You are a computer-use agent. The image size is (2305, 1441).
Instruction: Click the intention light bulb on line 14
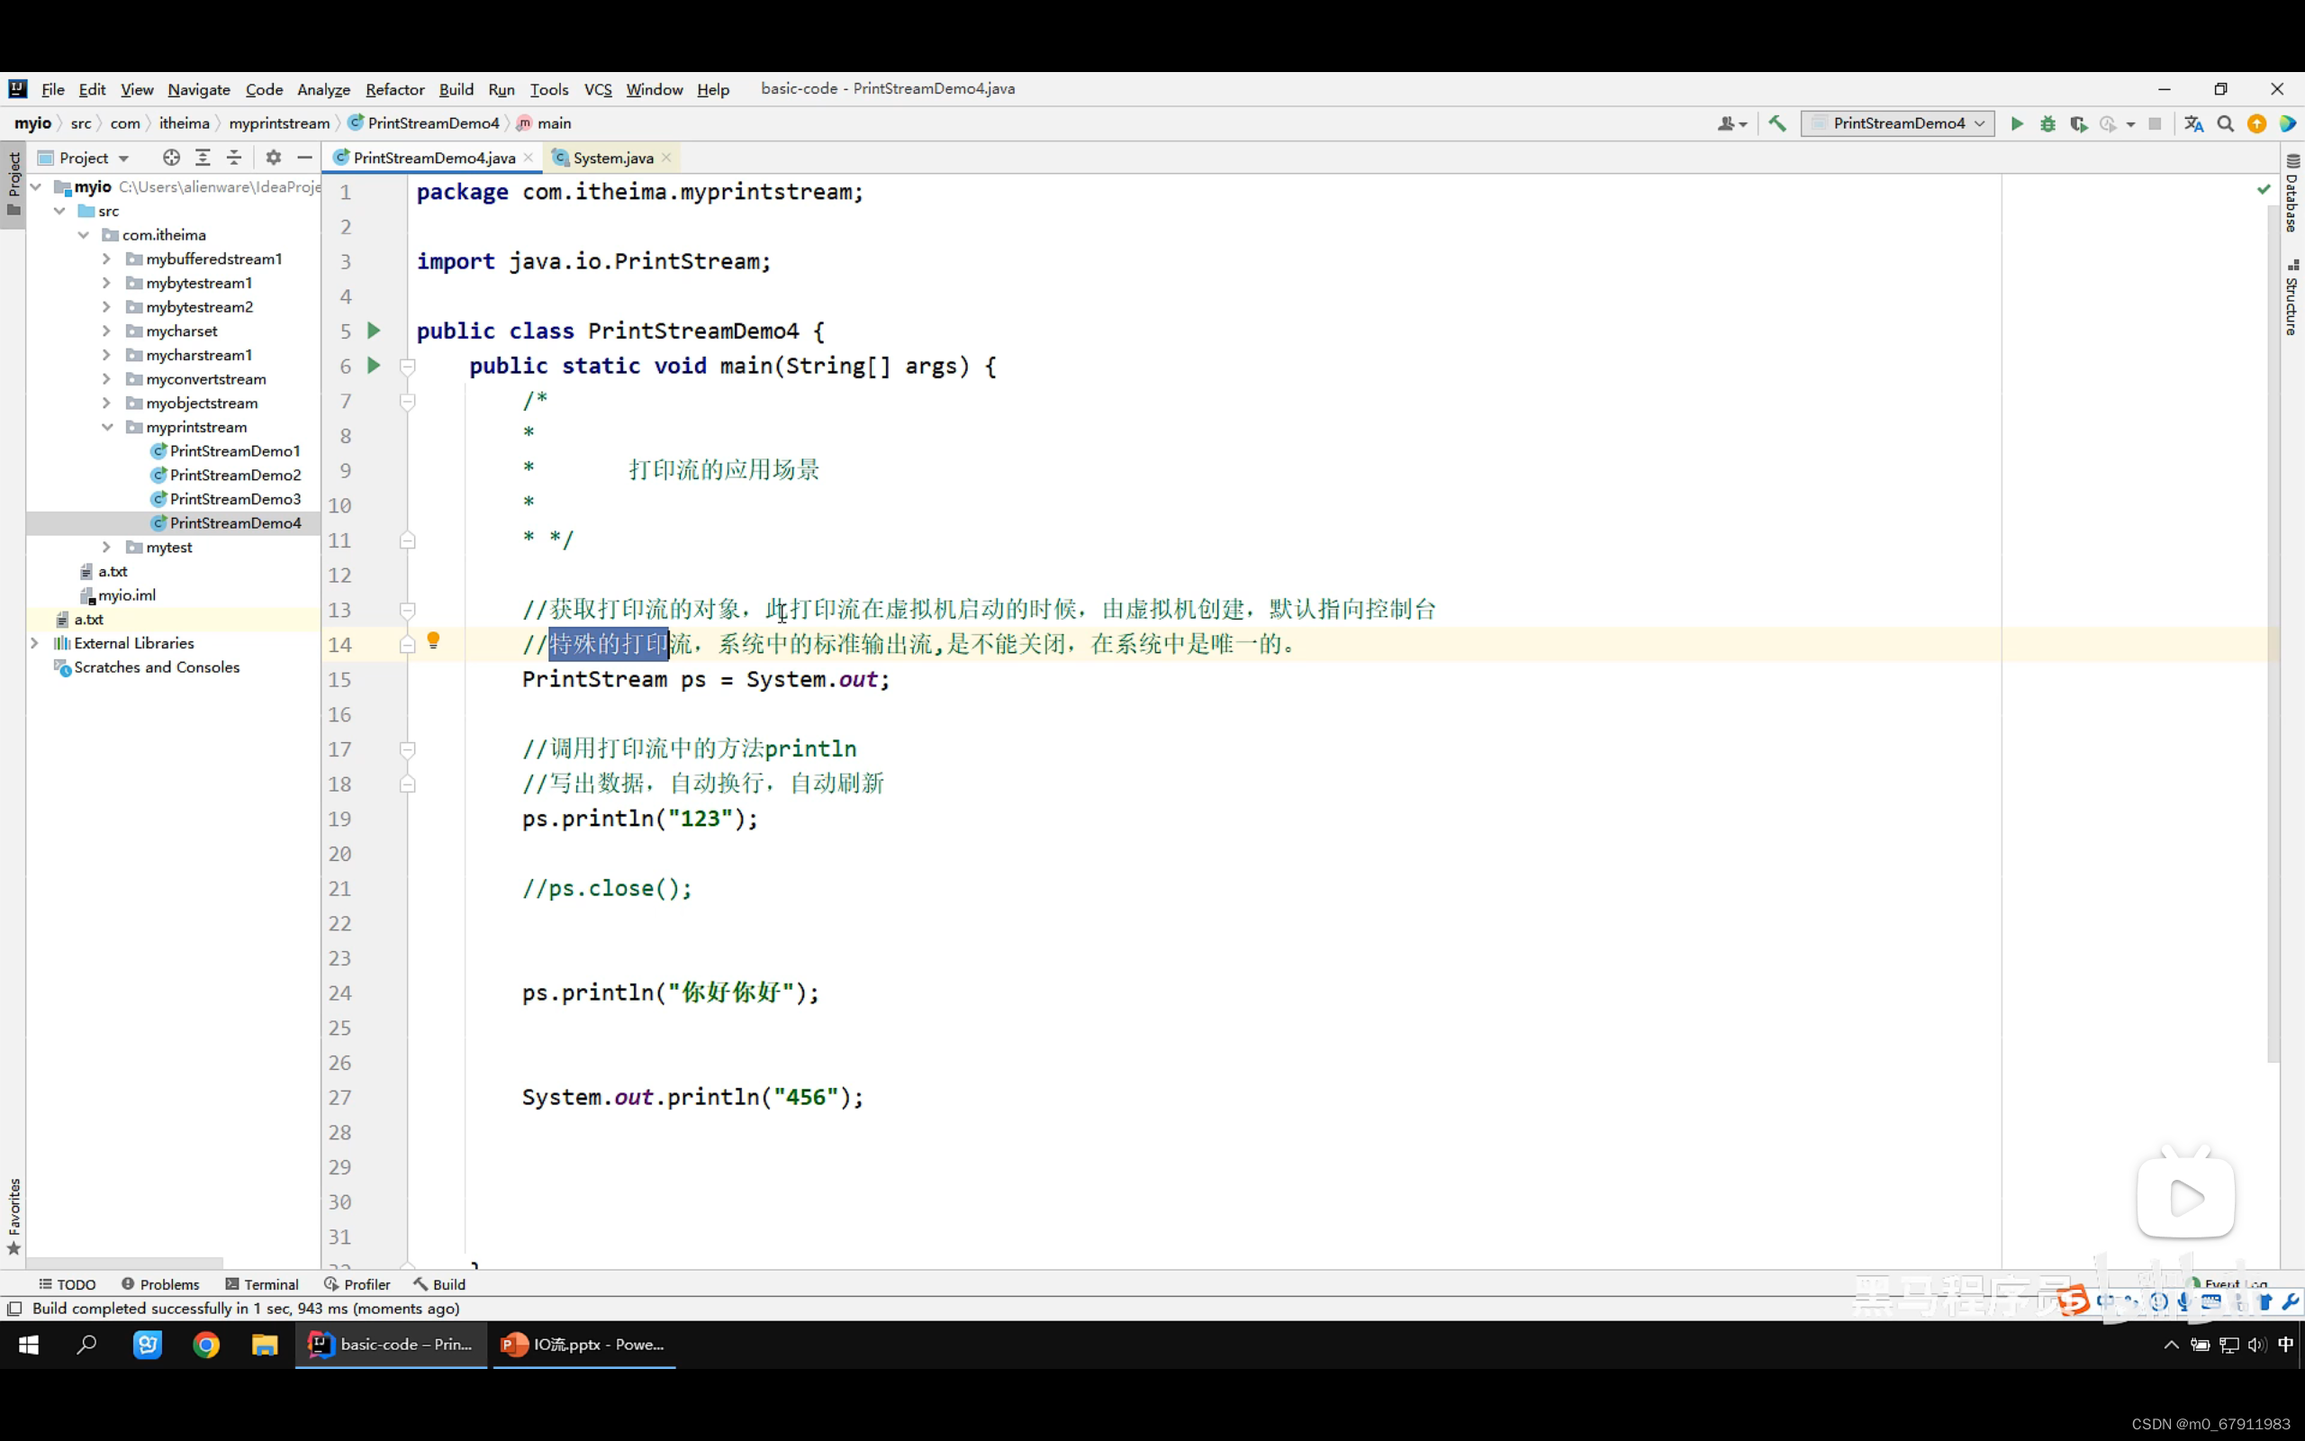pyautogui.click(x=433, y=640)
